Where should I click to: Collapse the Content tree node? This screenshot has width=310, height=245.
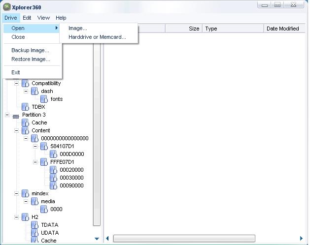click(16, 130)
